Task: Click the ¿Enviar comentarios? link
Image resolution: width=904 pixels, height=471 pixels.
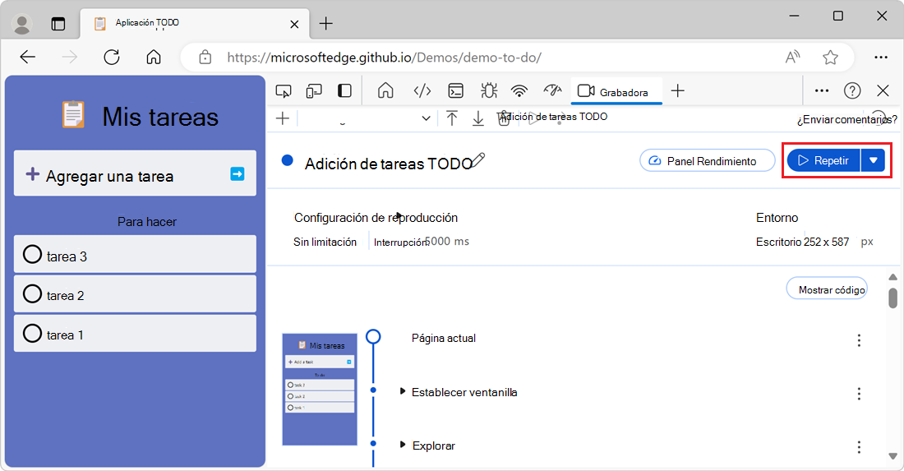Action: tap(847, 119)
